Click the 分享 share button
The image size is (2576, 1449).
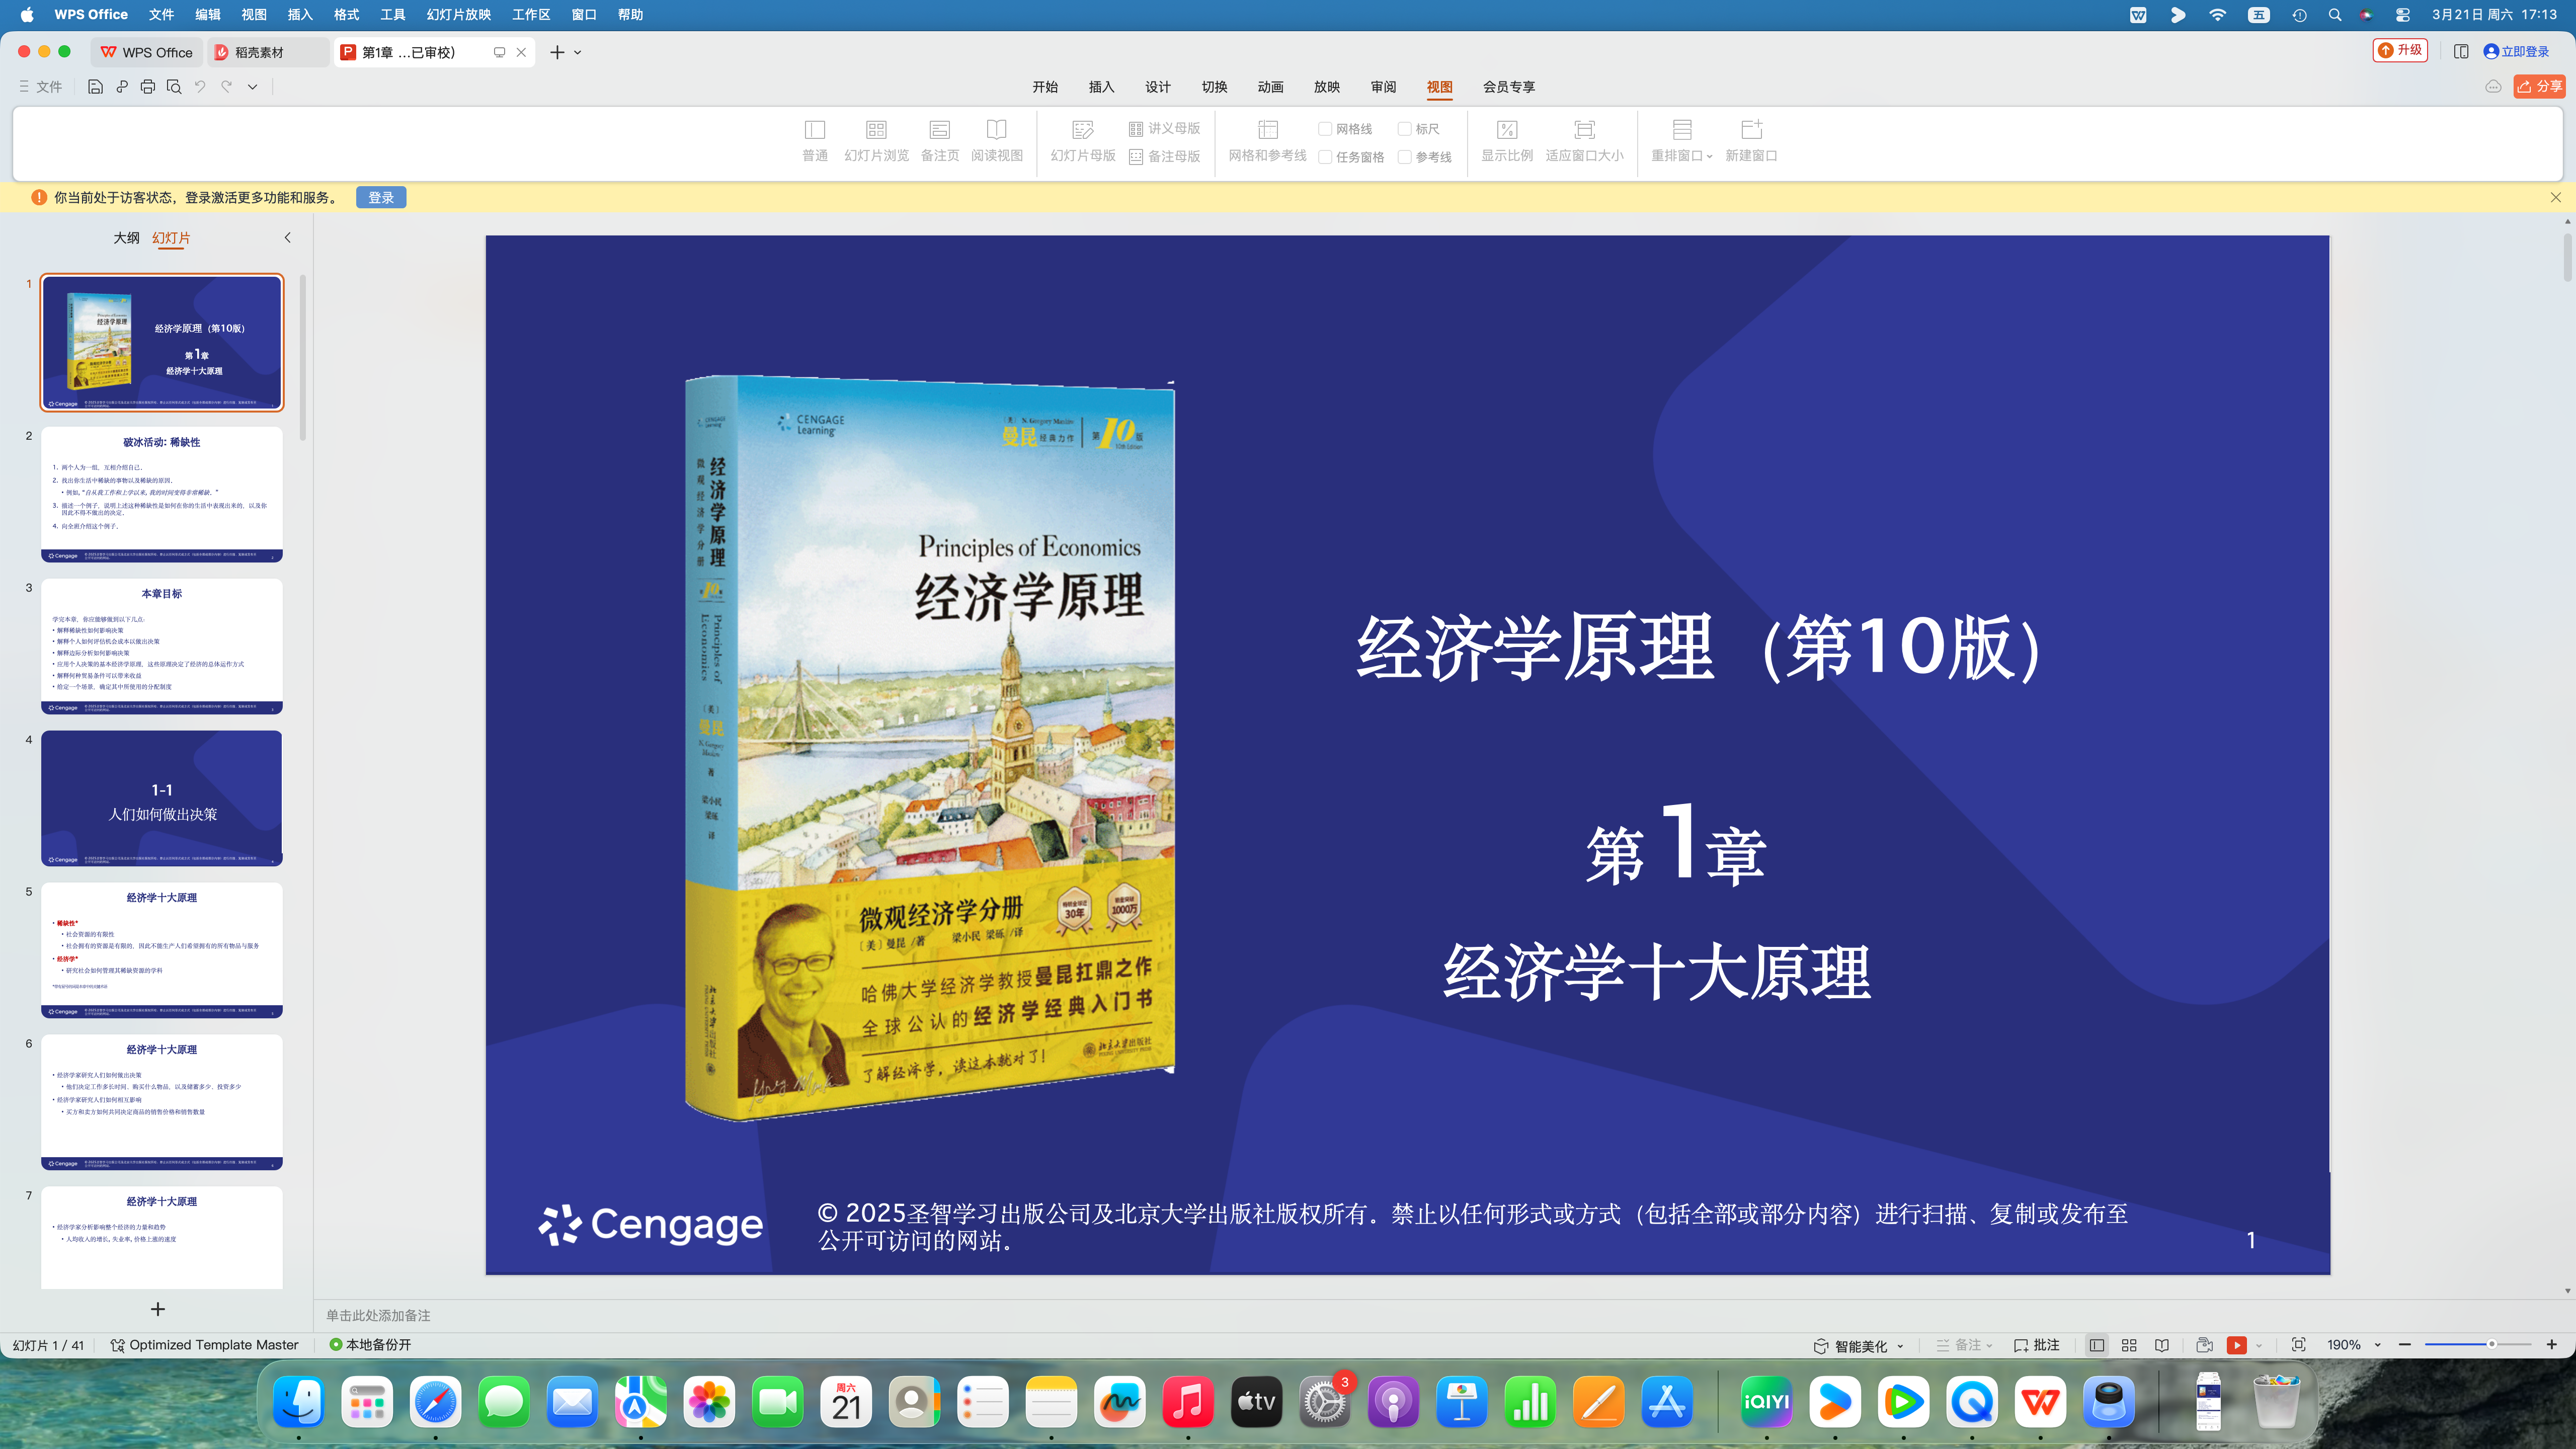2540,87
